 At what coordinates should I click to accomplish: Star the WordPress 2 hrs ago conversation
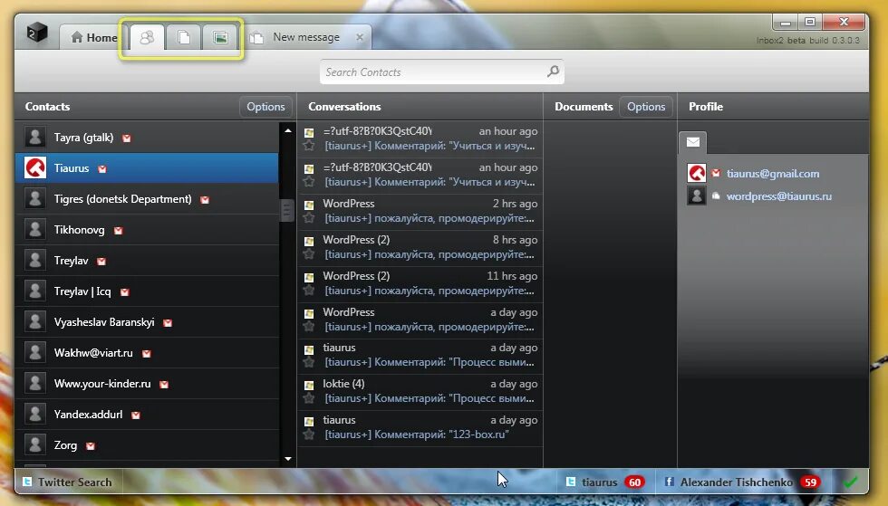click(x=309, y=218)
